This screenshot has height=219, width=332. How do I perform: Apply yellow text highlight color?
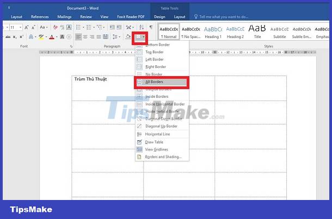(41, 37)
